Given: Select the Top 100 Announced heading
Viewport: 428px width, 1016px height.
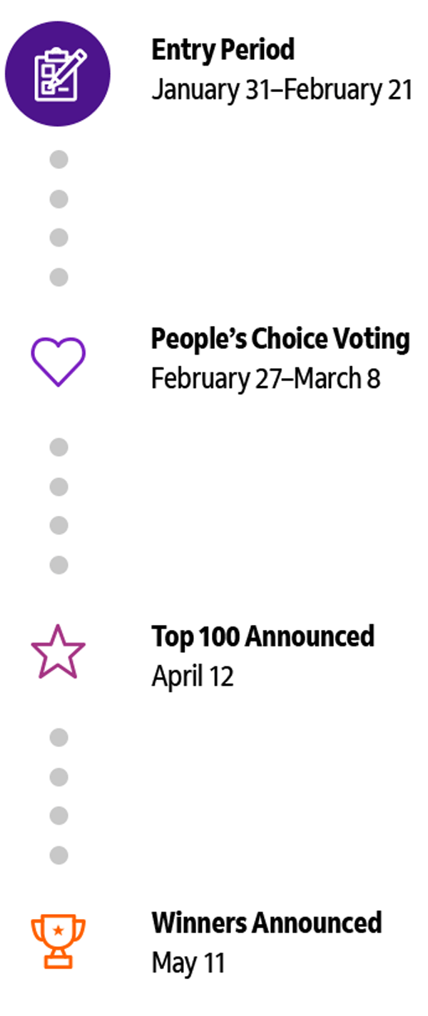Looking at the screenshot, I should coord(263,636).
